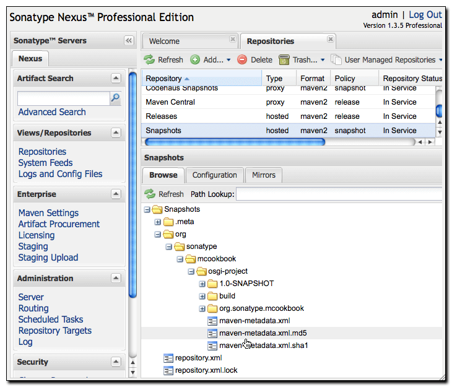The width and height of the screenshot is (452, 387).
Task: Switch to the Configuration tab
Action: tap(215, 175)
